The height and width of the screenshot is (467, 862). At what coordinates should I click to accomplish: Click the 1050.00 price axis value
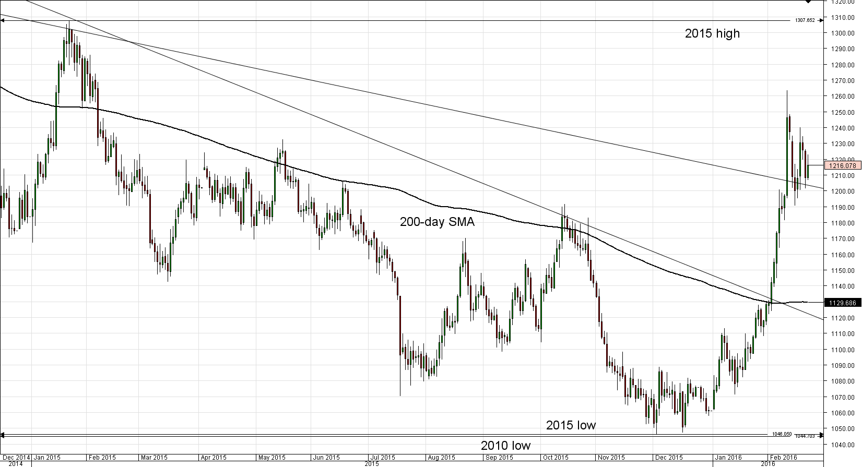pos(844,429)
